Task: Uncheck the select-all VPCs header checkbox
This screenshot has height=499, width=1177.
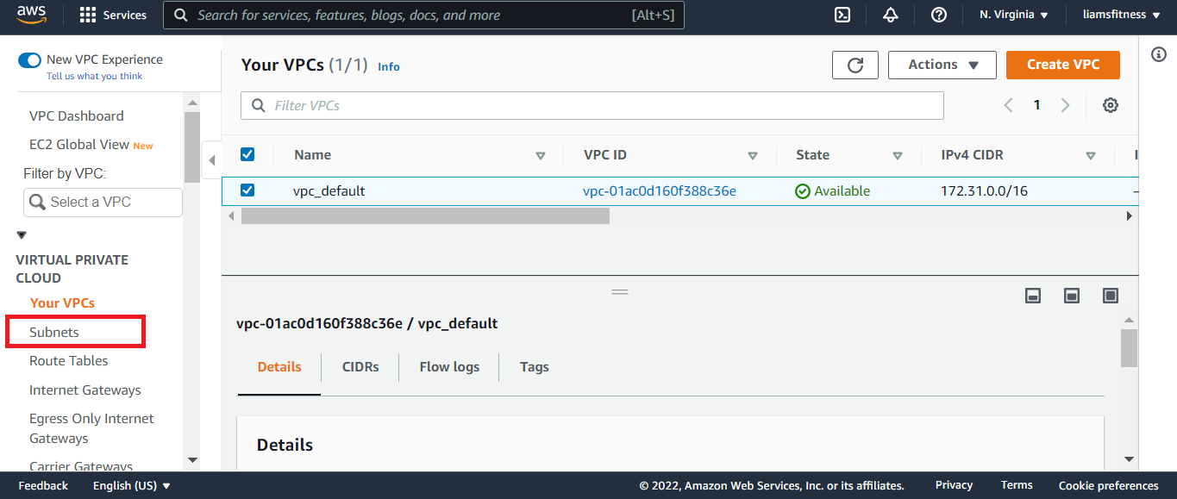Action: (x=247, y=154)
